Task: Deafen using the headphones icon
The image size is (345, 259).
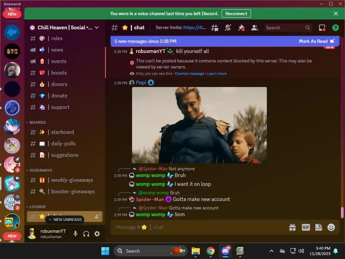Action: coord(86,234)
